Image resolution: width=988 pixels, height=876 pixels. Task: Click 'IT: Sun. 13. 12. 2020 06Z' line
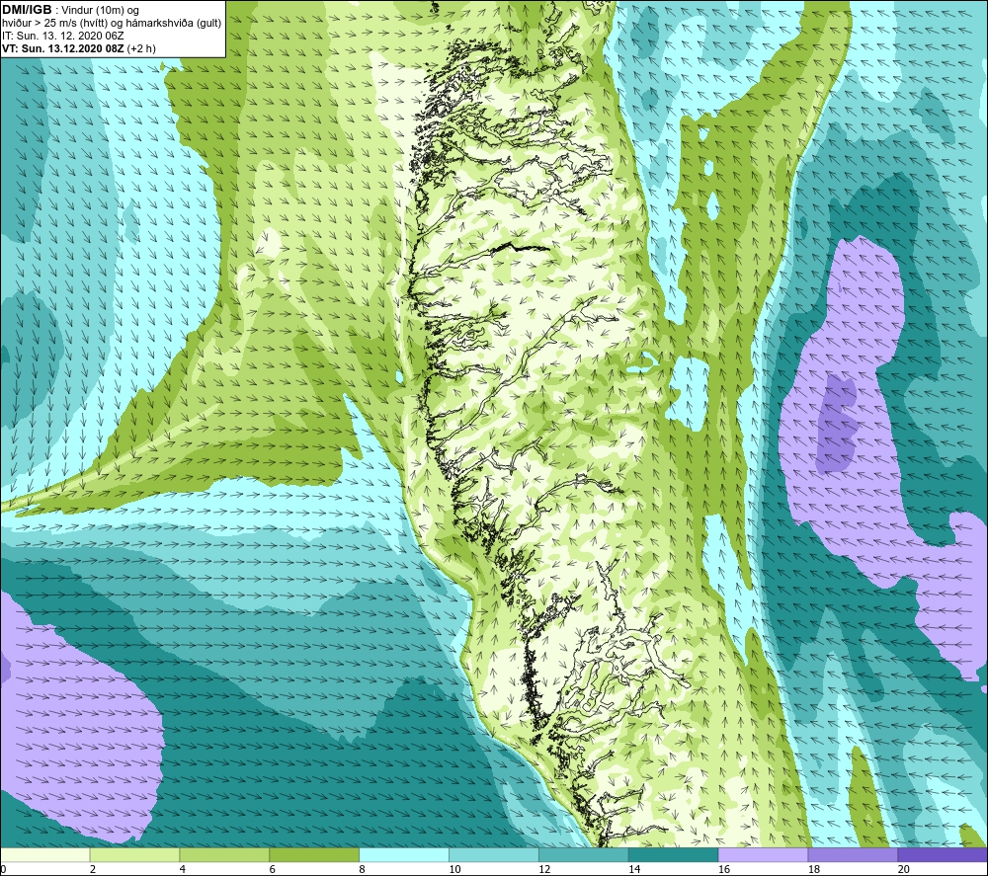point(63,36)
